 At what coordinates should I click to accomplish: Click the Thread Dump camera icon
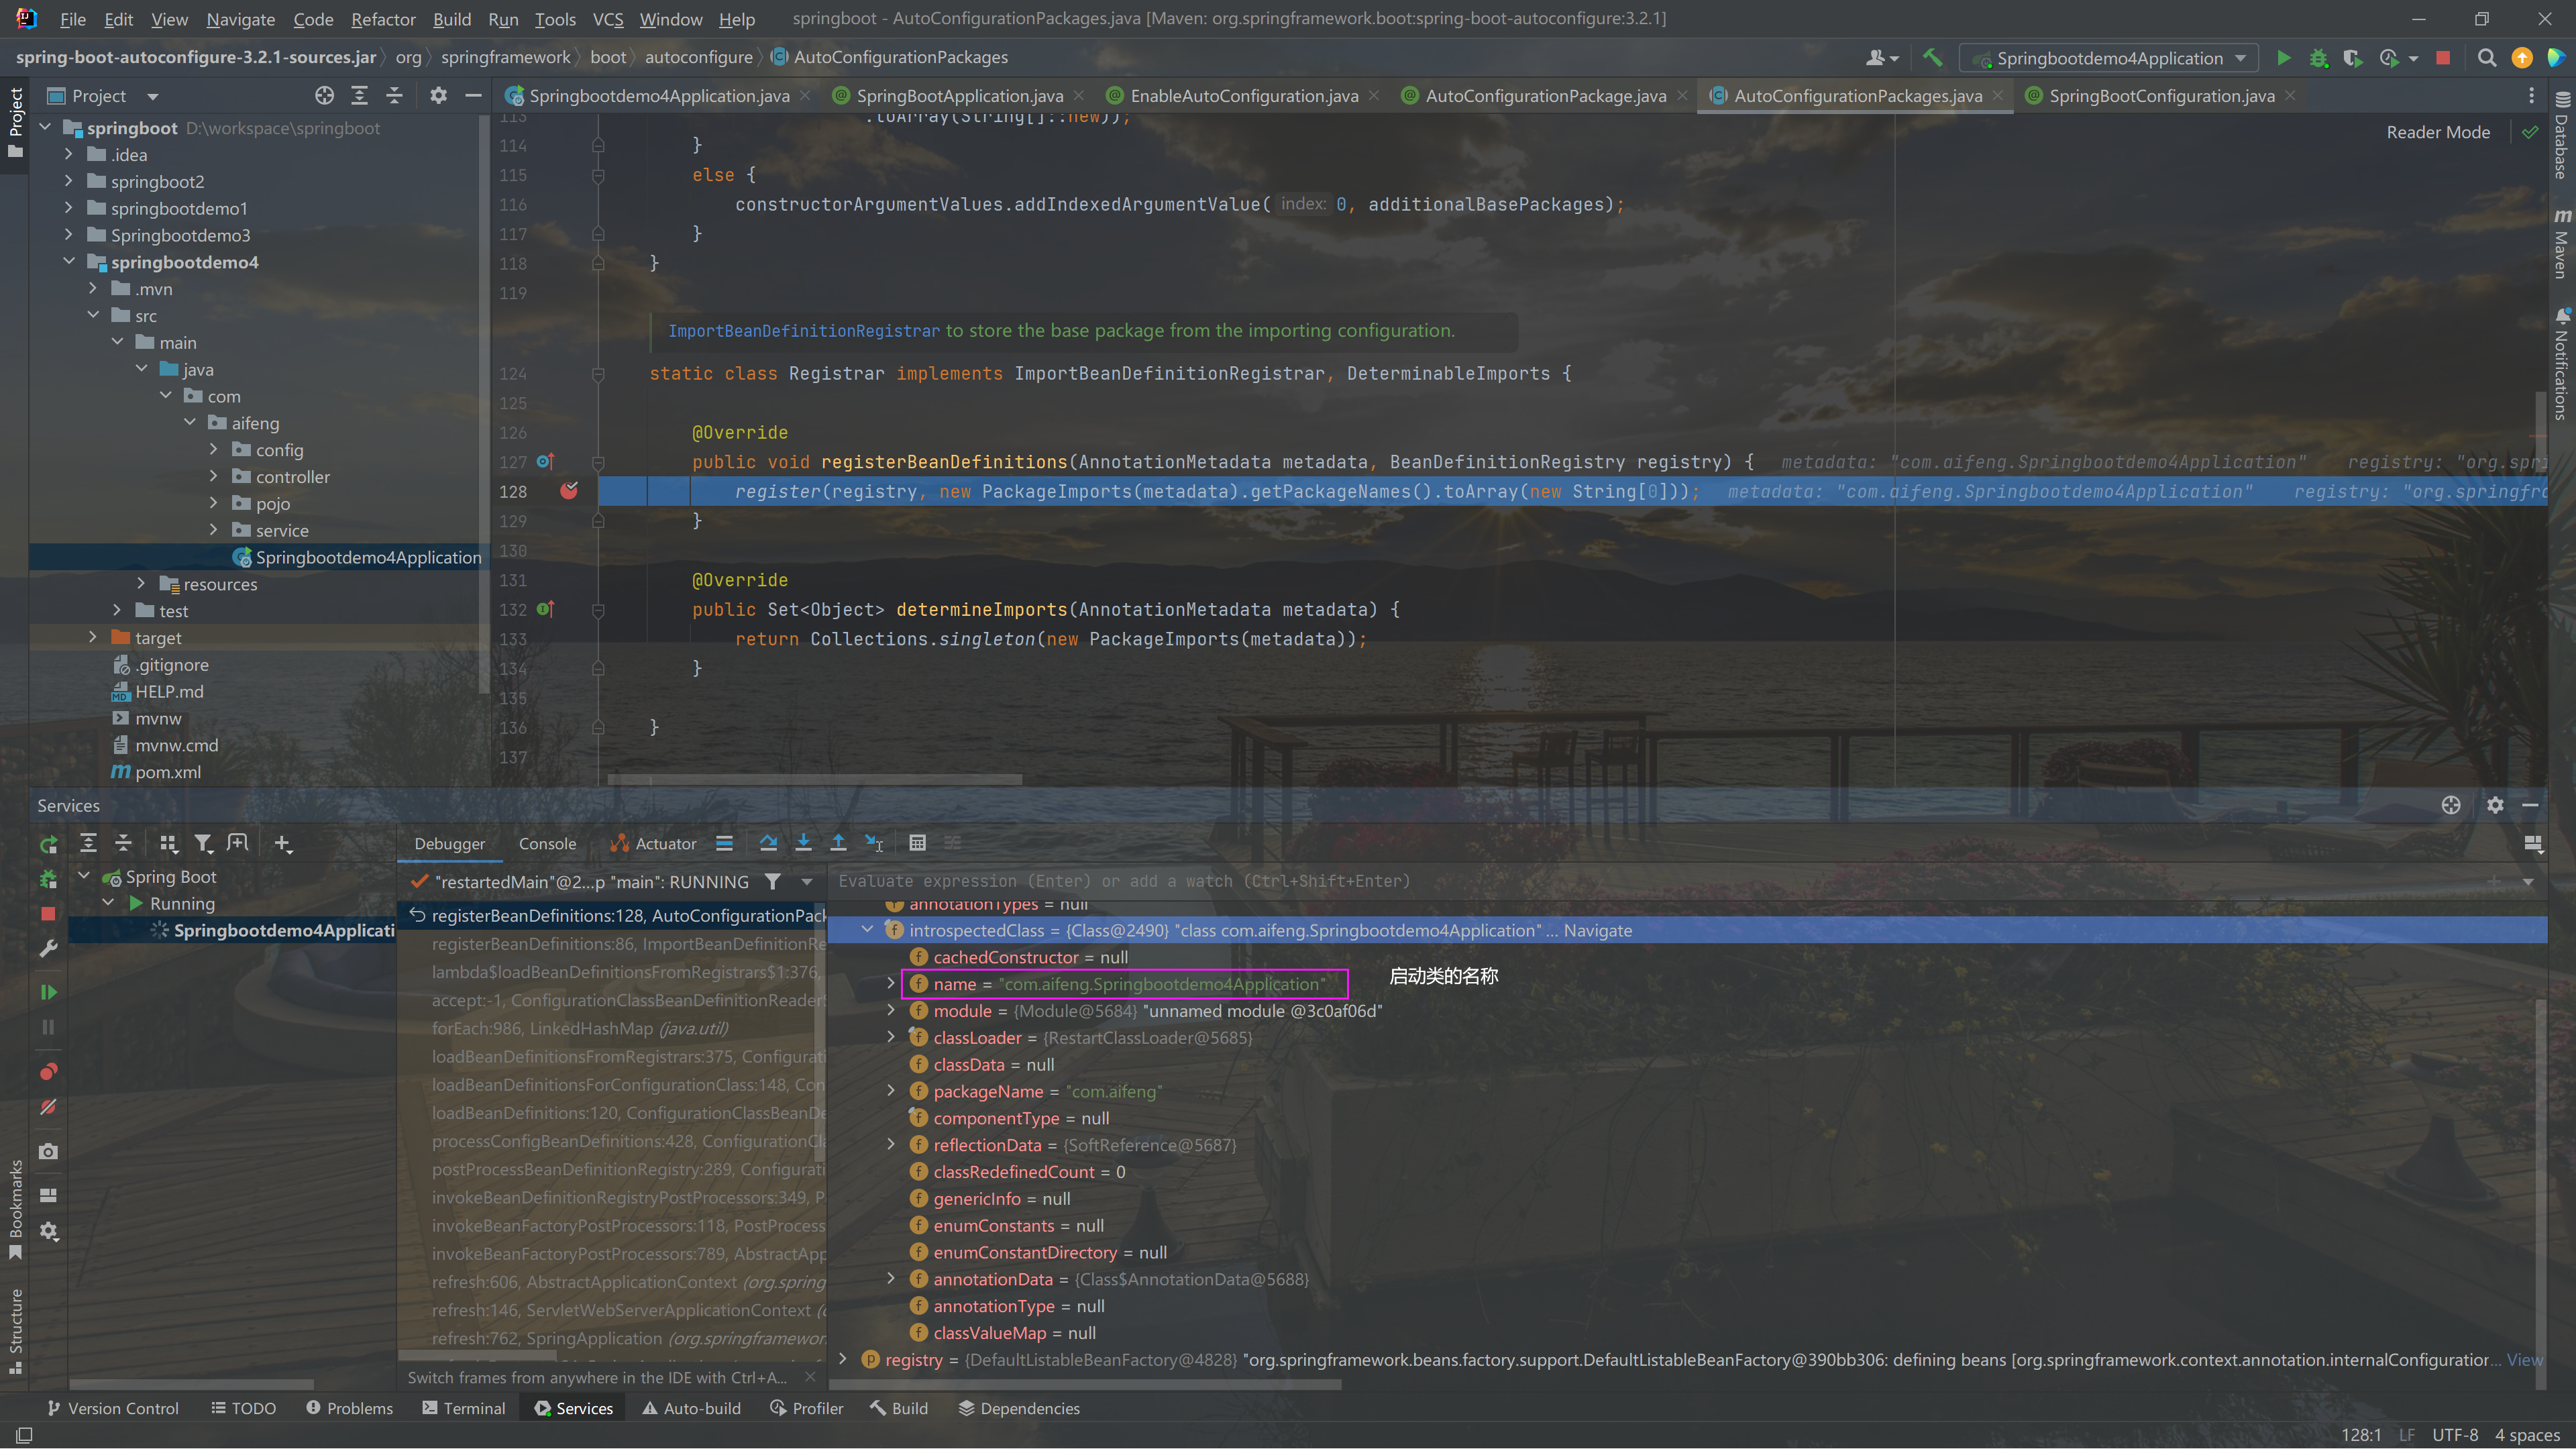tap(48, 1152)
